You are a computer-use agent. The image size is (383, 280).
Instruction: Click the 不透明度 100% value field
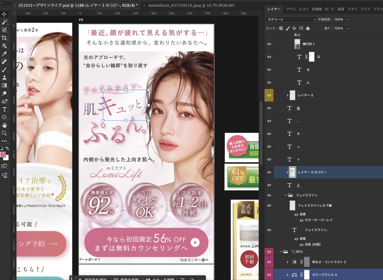click(x=339, y=19)
